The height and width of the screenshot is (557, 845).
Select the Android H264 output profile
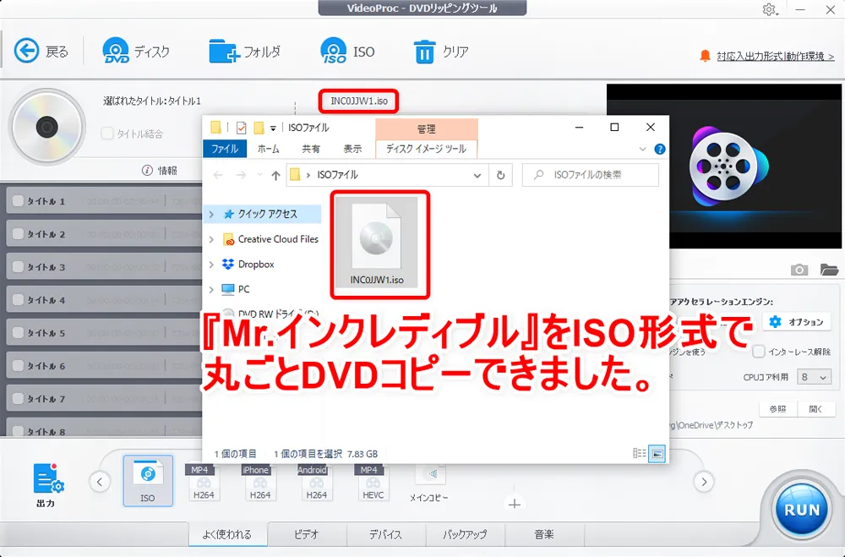point(316,482)
